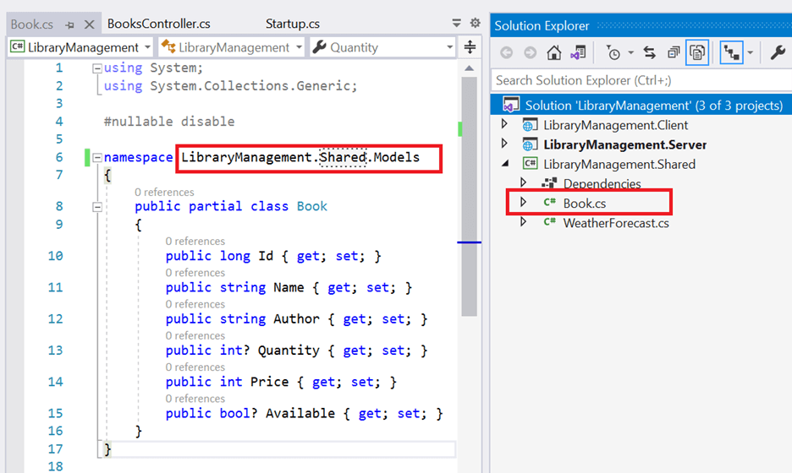
Task: Toggle Show All Files in Solution Explorer
Action: (x=697, y=53)
